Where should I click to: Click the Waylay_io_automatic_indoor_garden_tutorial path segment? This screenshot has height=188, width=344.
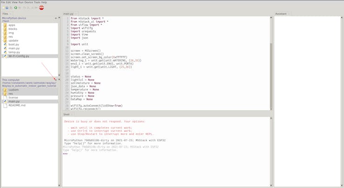(x=29, y=86)
